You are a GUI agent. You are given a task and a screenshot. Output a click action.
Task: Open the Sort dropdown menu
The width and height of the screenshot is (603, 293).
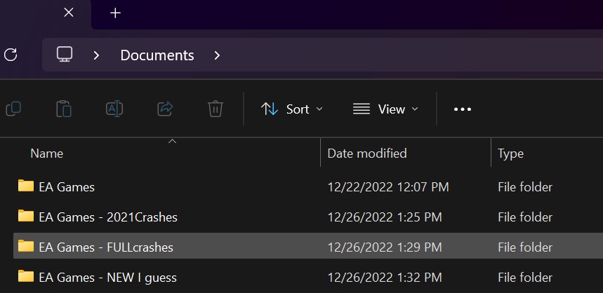(292, 109)
